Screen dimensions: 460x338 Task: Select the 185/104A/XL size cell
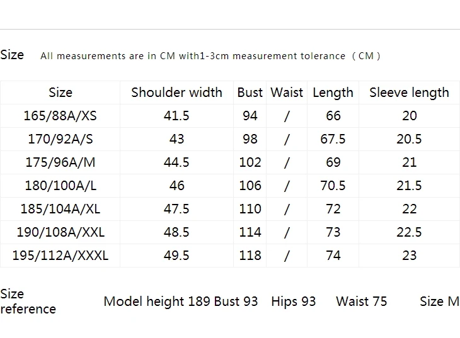(60, 209)
